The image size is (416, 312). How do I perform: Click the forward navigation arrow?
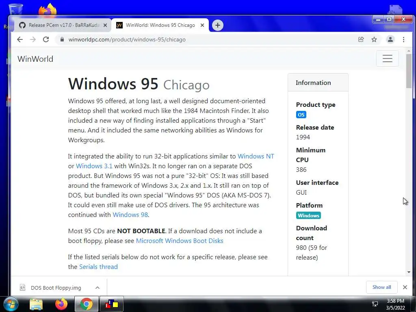coord(33,39)
